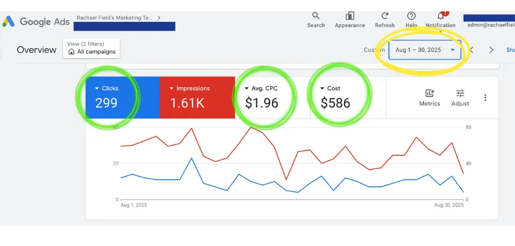
Task: Select the $586 cost value
Action: pyautogui.click(x=335, y=103)
